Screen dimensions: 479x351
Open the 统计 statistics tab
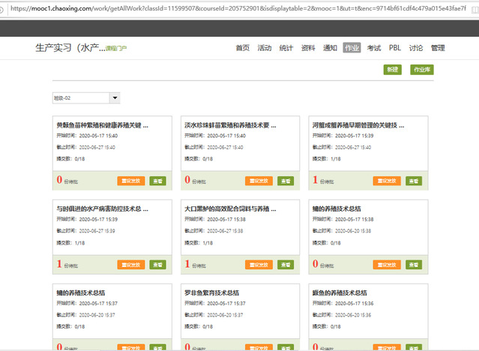[286, 48]
